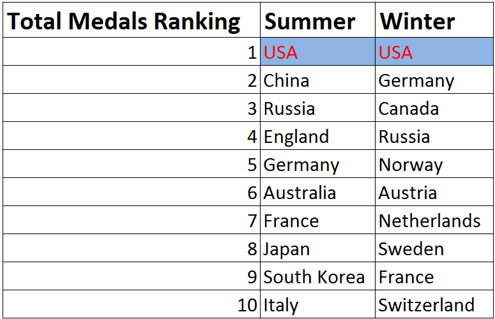Select the Italy cell

pos(317,305)
